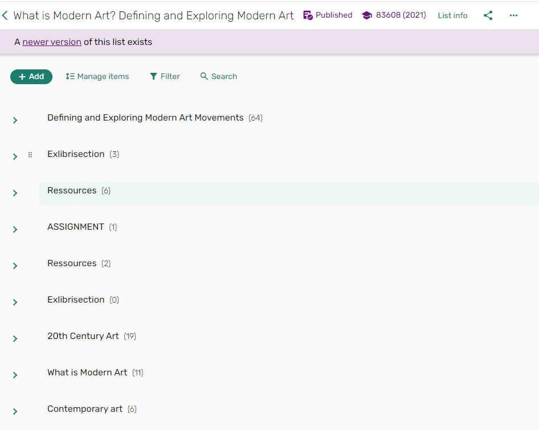This screenshot has height=430, width=539.
Task: Follow the 'newer version' link
Action: [x=52, y=42]
